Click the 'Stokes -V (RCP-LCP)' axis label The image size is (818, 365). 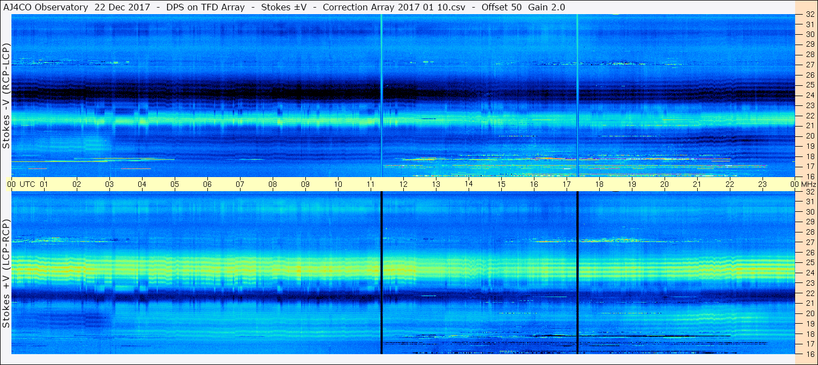pyautogui.click(x=6, y=98)
